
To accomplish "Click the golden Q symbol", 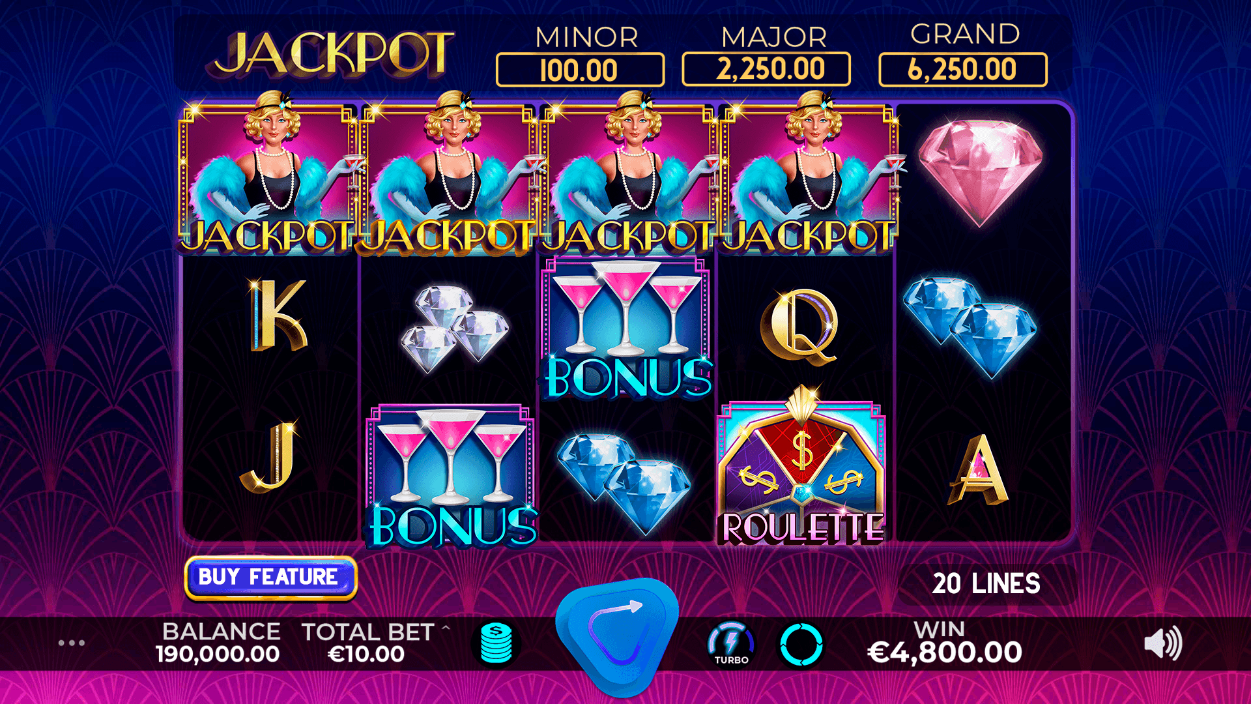I will (799, 327).
